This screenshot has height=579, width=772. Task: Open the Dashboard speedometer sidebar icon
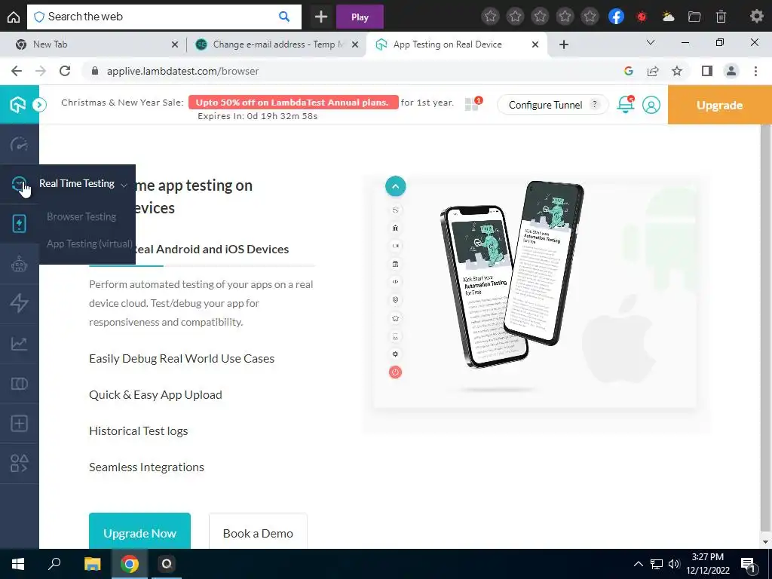click(19, 144)
